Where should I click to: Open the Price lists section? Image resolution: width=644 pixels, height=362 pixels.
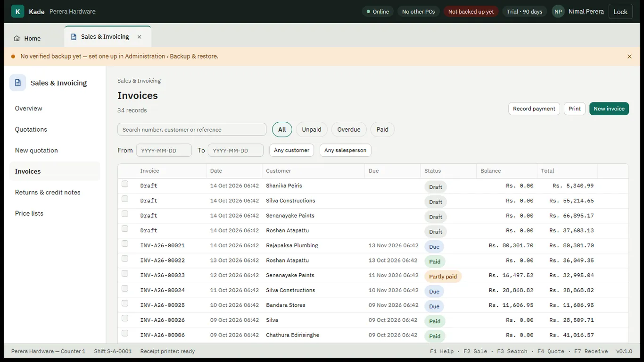(x=55, y=213)
